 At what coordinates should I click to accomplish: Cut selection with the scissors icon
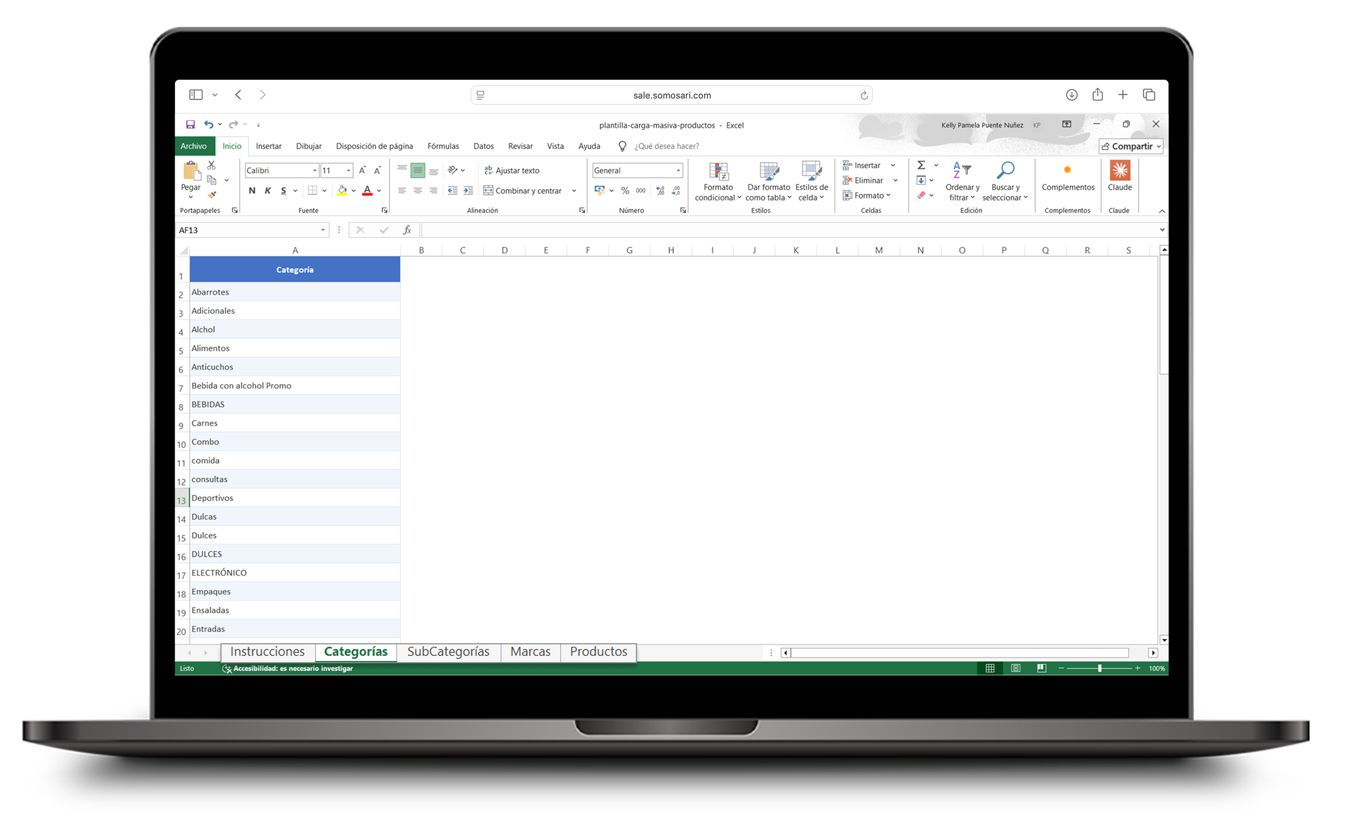211,166
